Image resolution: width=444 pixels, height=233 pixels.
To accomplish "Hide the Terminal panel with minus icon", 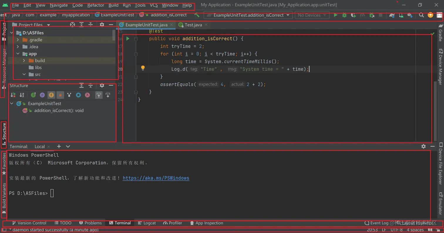I will point(432,146).
